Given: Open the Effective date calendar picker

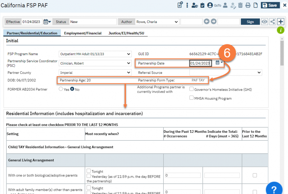Looking at the screenshot, I should tap(47, 22).
